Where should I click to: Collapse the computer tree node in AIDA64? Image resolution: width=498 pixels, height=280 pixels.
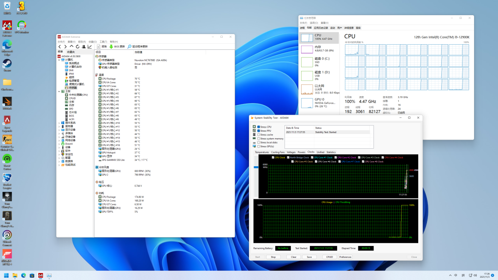(59, 59)
